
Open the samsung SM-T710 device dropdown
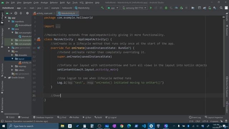pyautogui.click(x=134, y=8)
